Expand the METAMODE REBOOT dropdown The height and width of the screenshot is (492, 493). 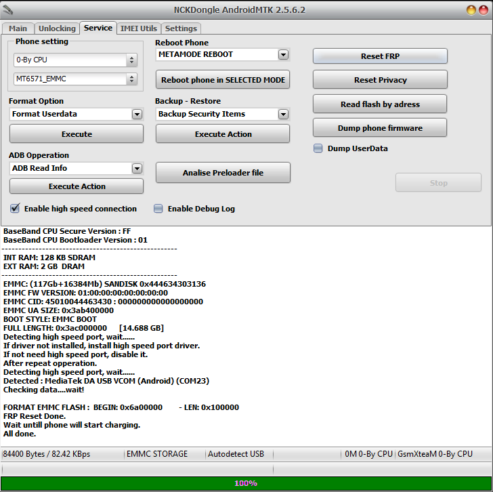(283, 54)
